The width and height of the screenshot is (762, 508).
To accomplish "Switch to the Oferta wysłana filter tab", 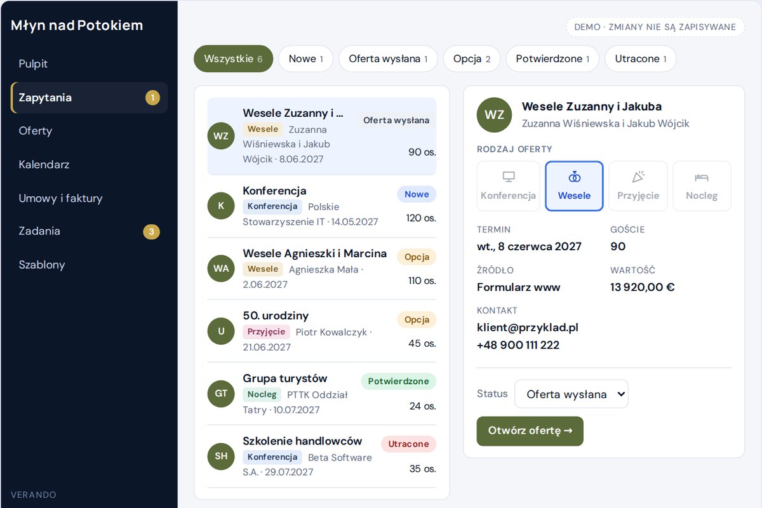I will (x=388, y=59).
